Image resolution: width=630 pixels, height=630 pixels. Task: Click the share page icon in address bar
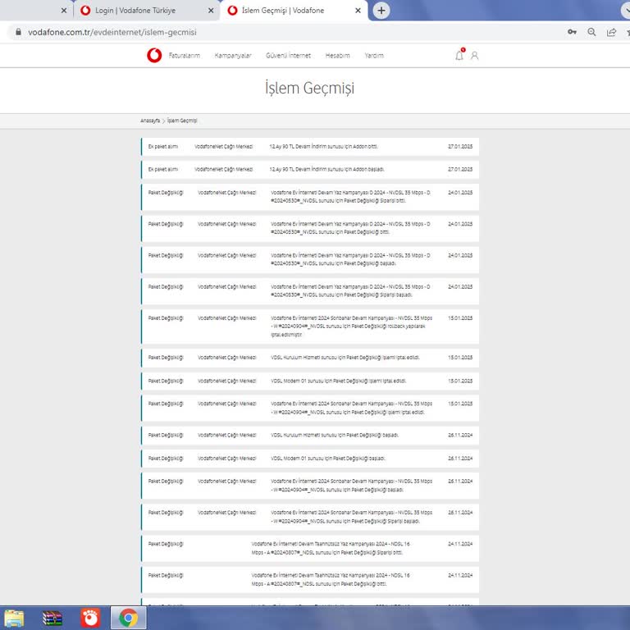tap(611, 32)
